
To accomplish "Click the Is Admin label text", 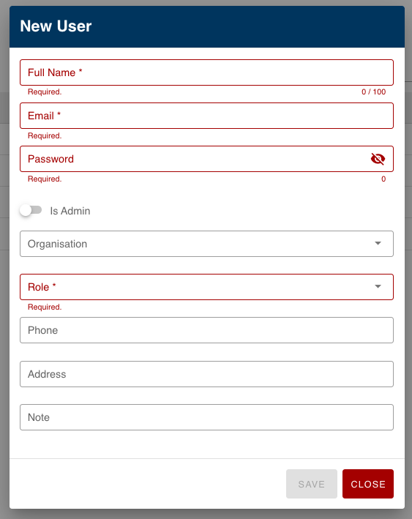I will click(x=70, y=211).
